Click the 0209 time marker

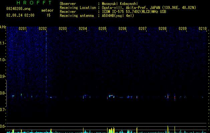click(183, 29)
